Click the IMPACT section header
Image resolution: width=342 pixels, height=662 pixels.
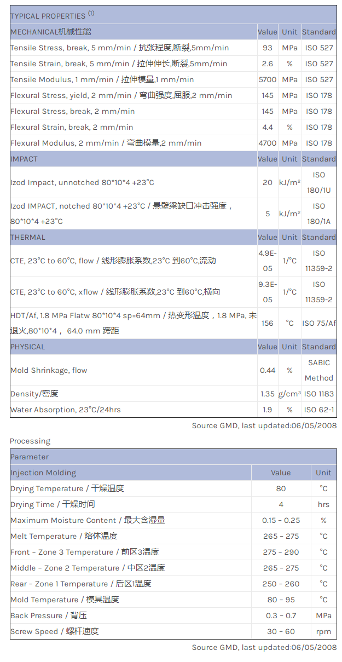[x=24, y=159]
